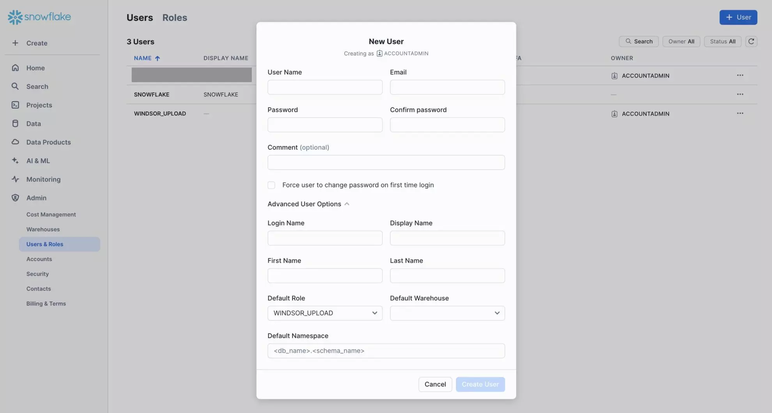The width and height of the screenshot is (772, 413).
Task: Click the User Name input field
Action: tap(325, 87)
